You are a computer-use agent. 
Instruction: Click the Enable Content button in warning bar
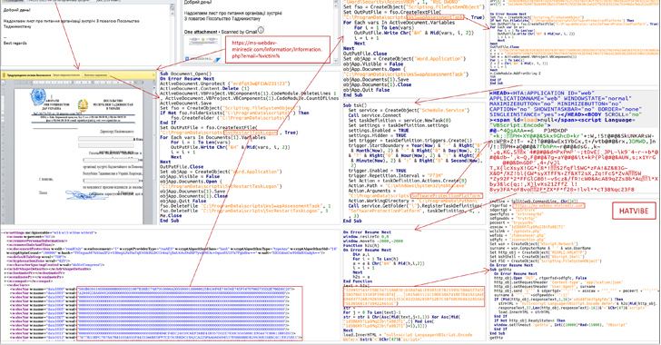[x=95, y=75]
